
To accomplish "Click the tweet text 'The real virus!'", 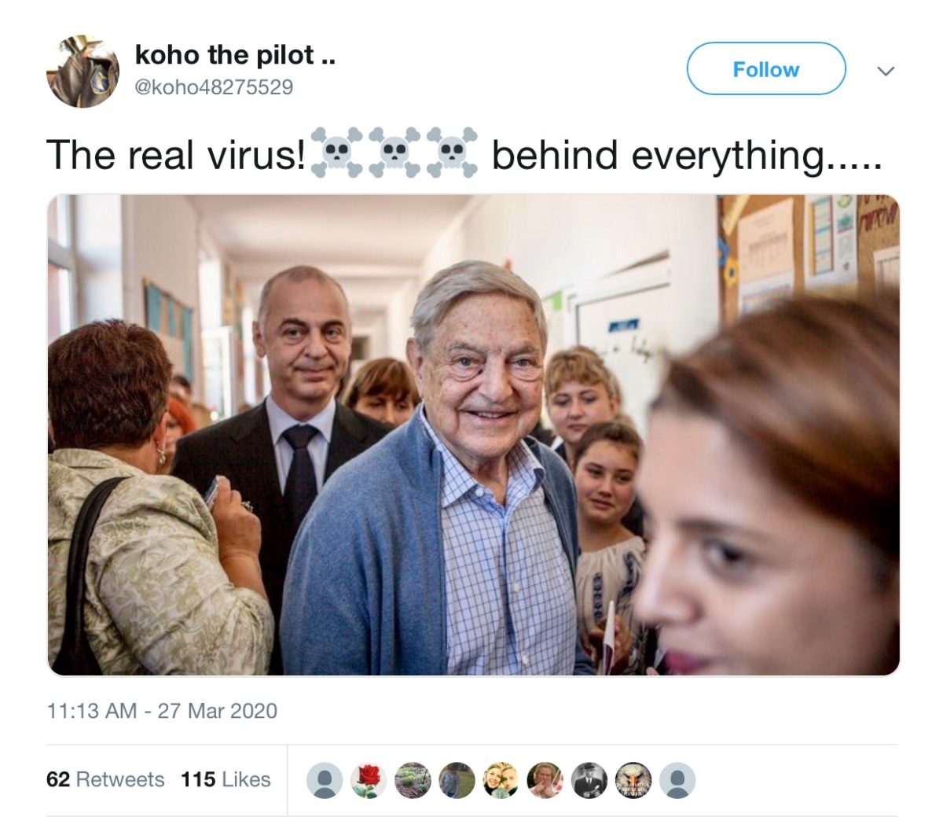I will click(176, 154).
